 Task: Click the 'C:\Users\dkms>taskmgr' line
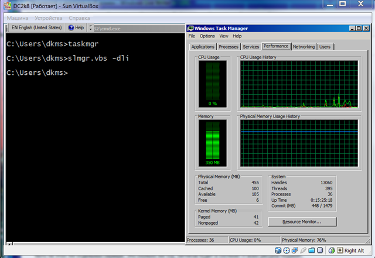(52, 44)
